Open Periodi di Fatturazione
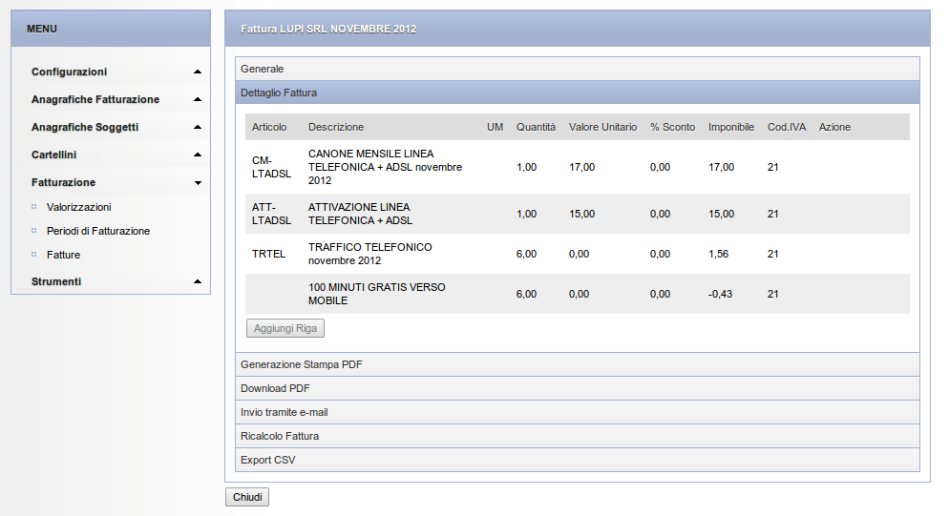This screenshot has height=516, width=949. (98, 231)
